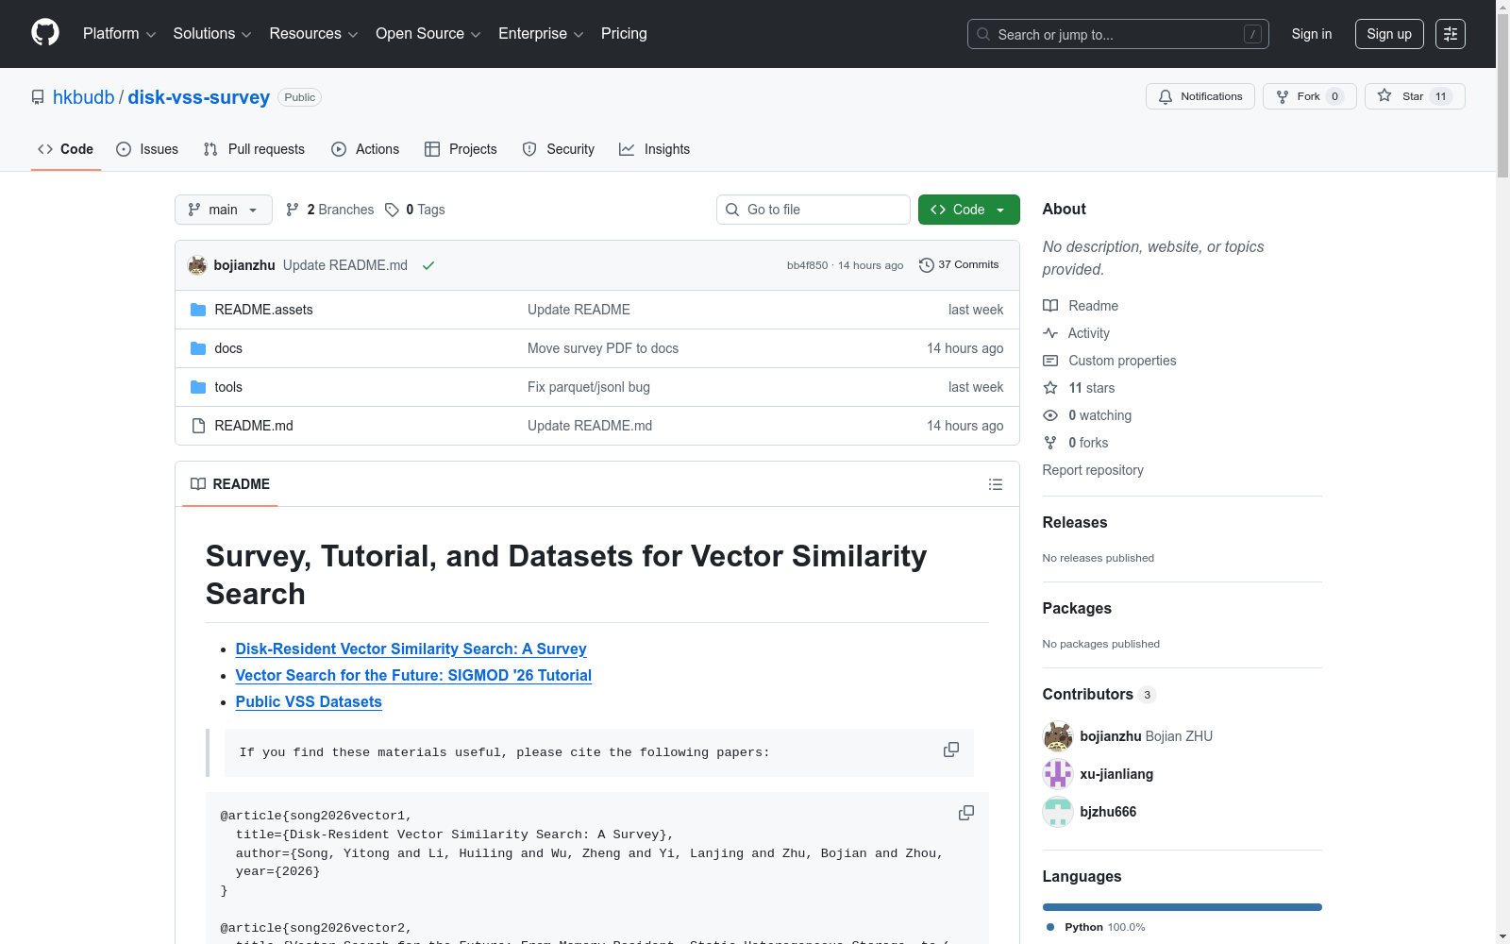This screenshot has height=944, width=1510.
Task: Click Report repository link
Action: [1093, 470]
